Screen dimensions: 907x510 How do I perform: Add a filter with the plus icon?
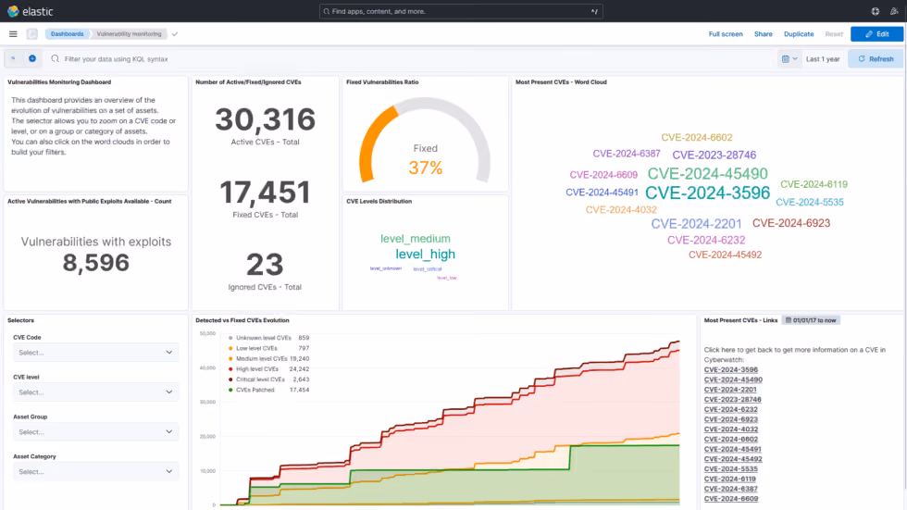point(32,58)
